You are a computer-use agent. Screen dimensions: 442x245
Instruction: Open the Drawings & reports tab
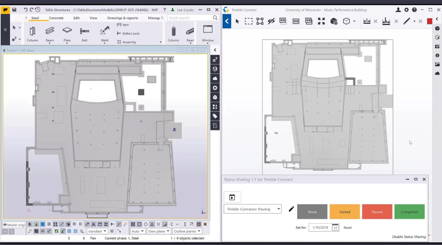click(122, 18)
